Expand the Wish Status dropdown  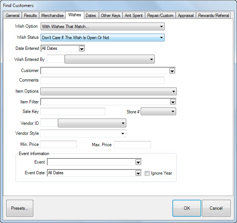tap(102, 38)
